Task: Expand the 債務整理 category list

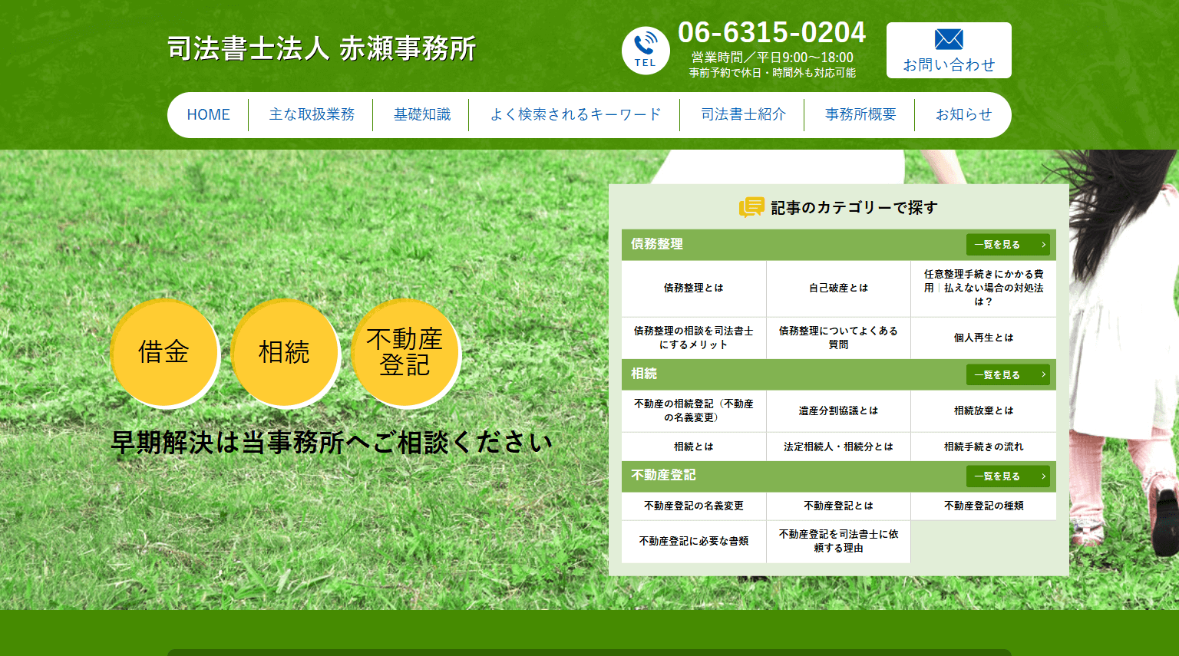Action: coord(1008,244)
